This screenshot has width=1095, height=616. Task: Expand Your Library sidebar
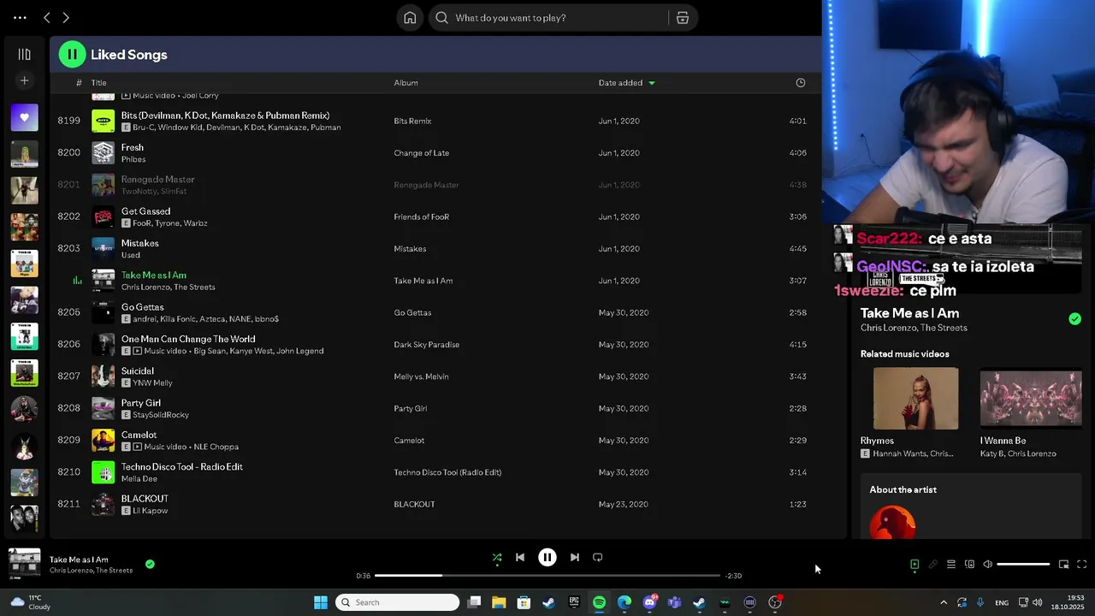(x=24, y=55)
